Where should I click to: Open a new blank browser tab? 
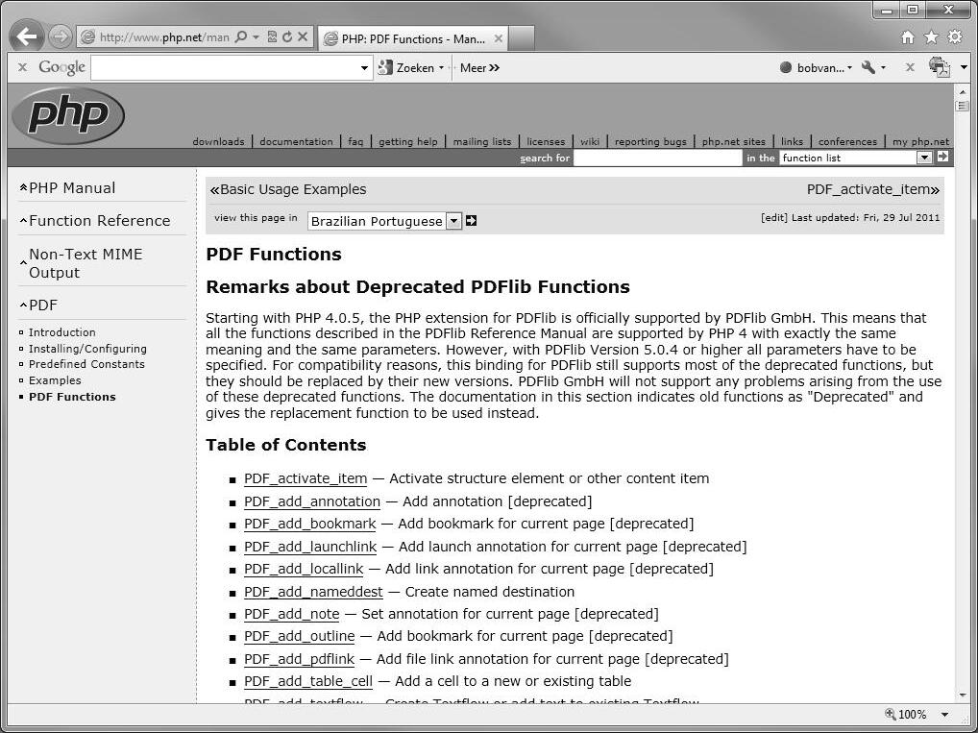coord(522,38)
